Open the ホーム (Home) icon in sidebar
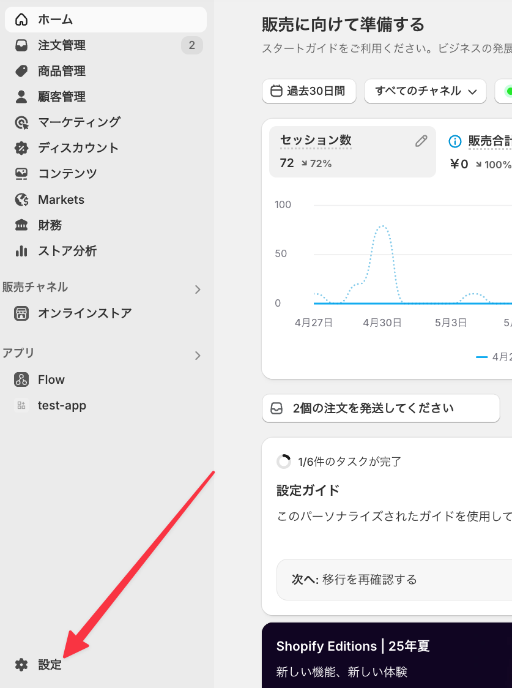The height and width of the screenshot is (688, 512). tap(21, 20)
